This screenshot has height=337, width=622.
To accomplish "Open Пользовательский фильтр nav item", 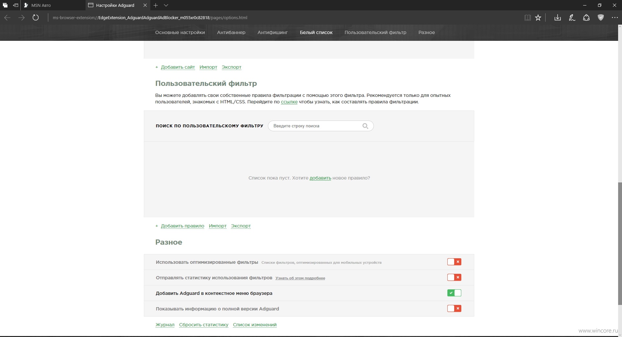I will [375, 32].
